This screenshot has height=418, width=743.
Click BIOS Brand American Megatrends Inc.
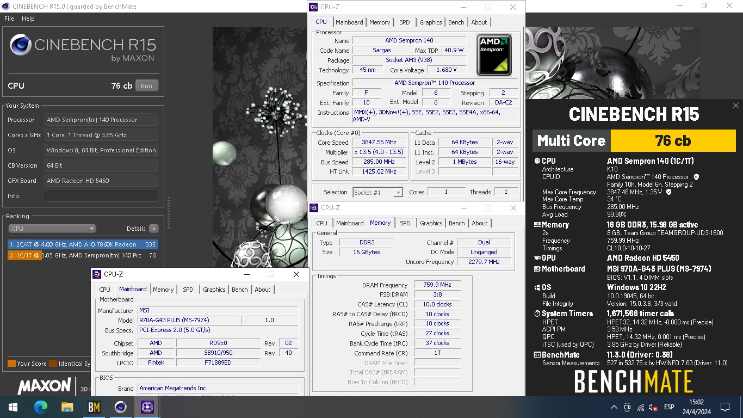pos(218,389)
